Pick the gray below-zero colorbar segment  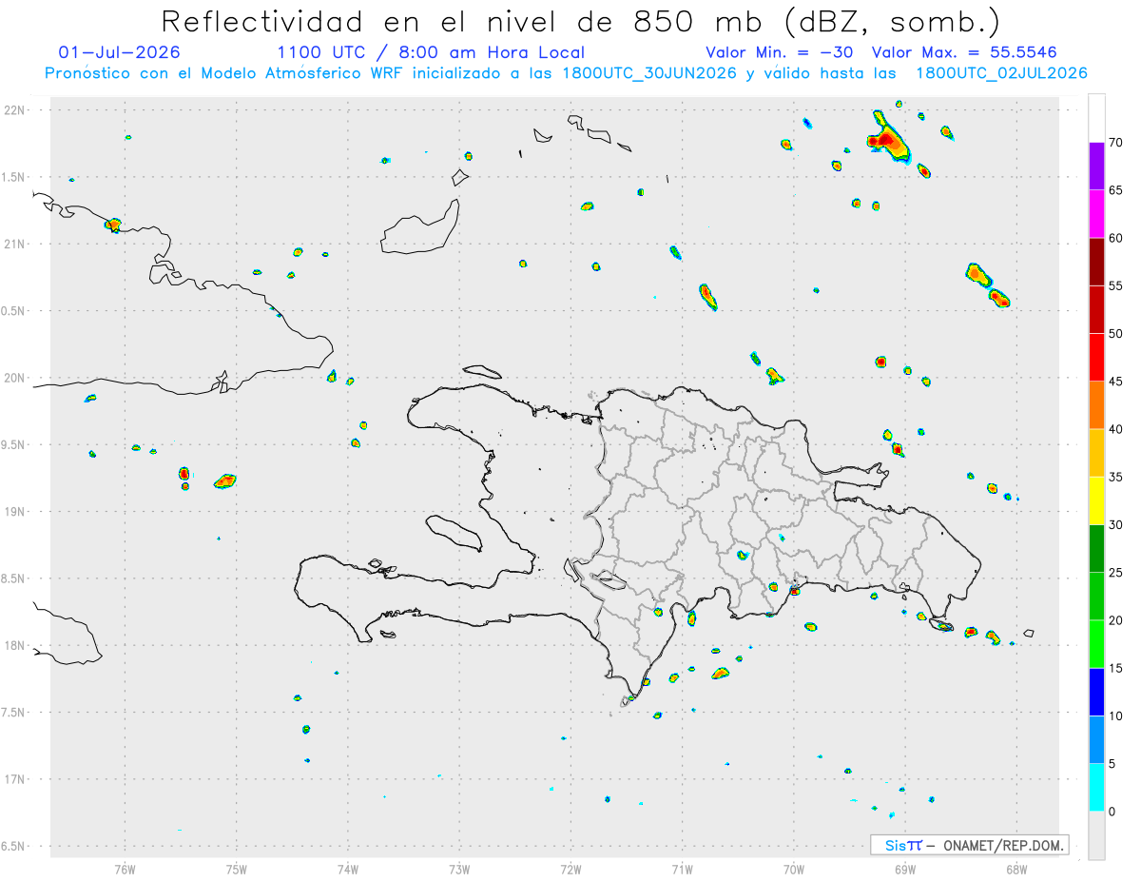1096,835
